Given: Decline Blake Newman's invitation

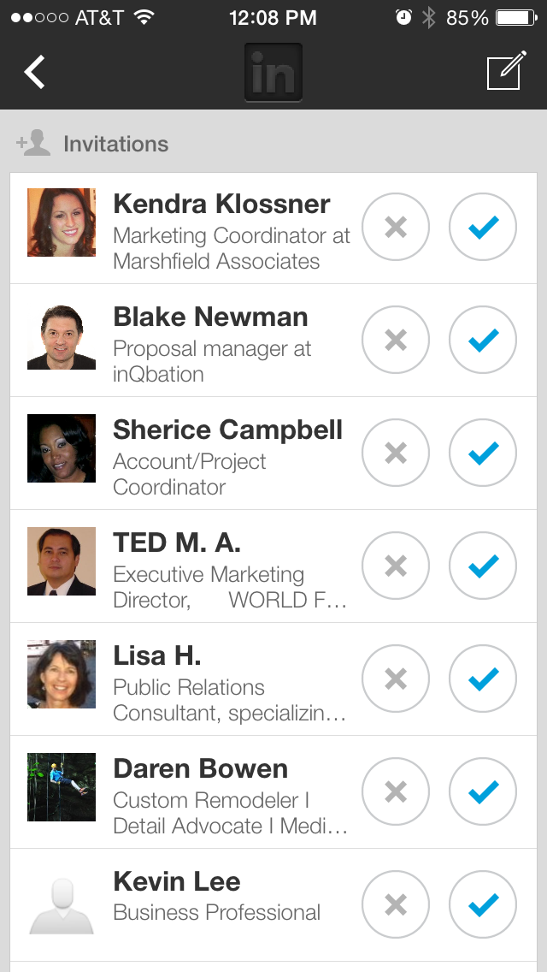Looking at the screenshot, I should [x=396, y=340].
